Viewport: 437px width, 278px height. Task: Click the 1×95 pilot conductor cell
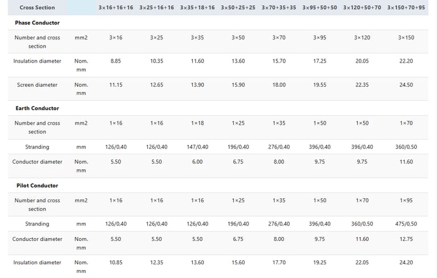coord(406,201)
